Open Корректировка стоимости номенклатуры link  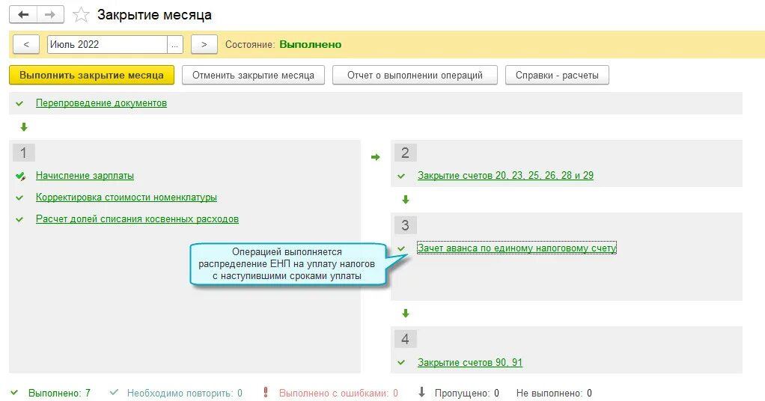127,198
